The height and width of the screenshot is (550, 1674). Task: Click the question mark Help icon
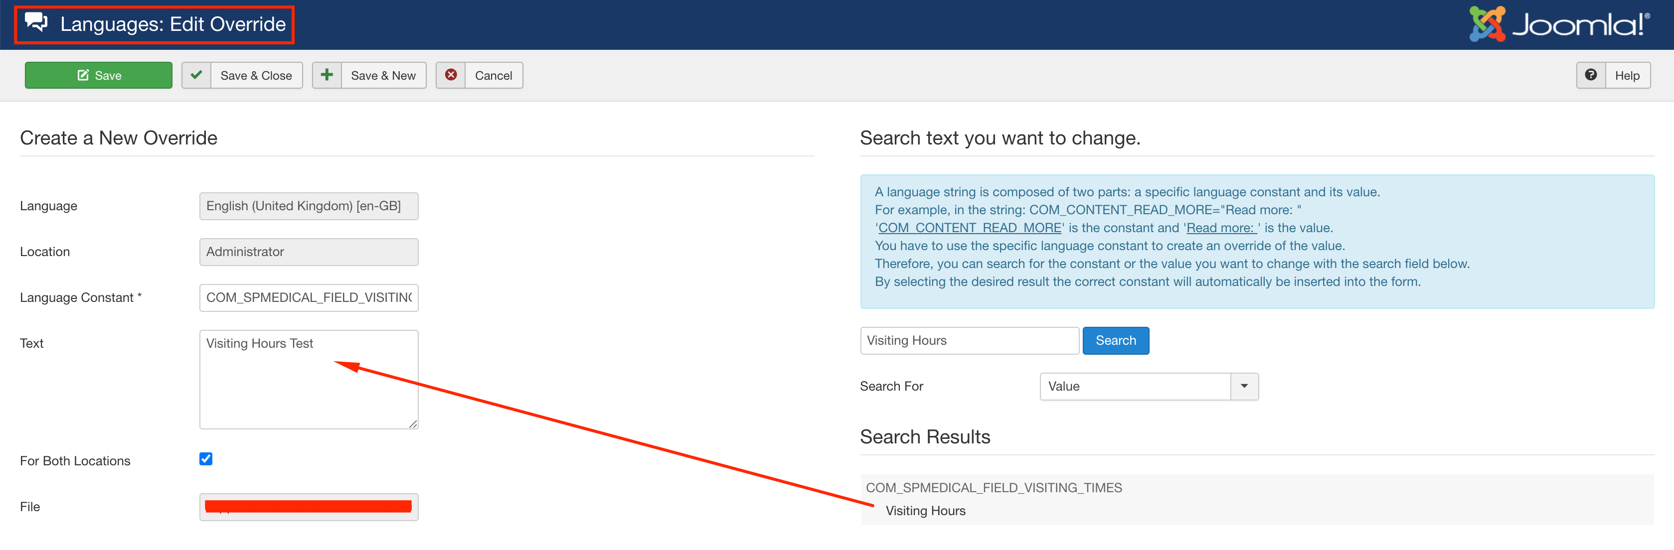[x=1590, y=75]
